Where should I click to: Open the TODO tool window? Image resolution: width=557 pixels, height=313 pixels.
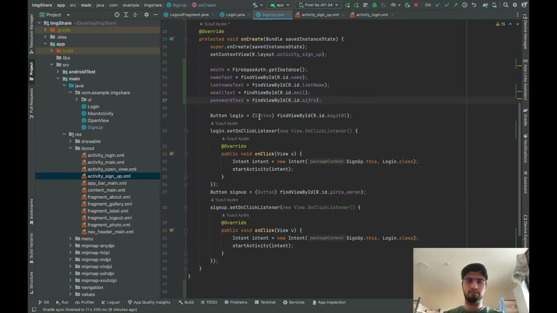tap(208, 303)
